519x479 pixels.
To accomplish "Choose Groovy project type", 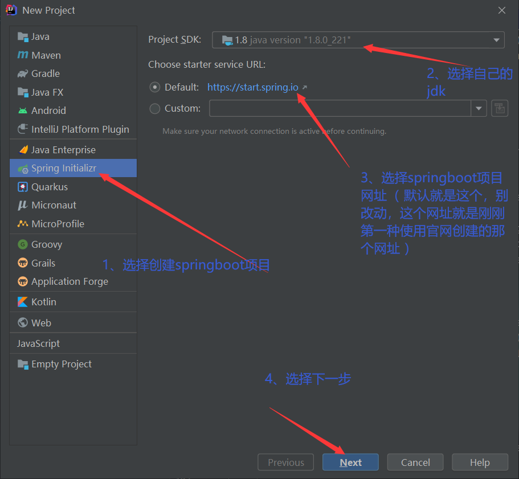I will (x=73, y=244).
